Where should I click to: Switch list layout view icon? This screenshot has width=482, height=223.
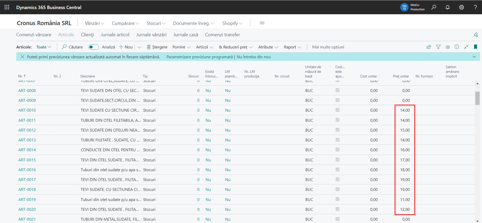click(448, 47)
